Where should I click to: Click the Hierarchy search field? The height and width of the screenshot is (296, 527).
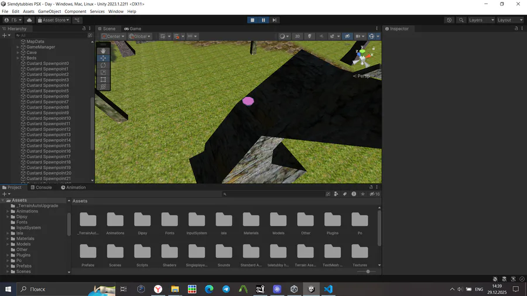[51, 35]
